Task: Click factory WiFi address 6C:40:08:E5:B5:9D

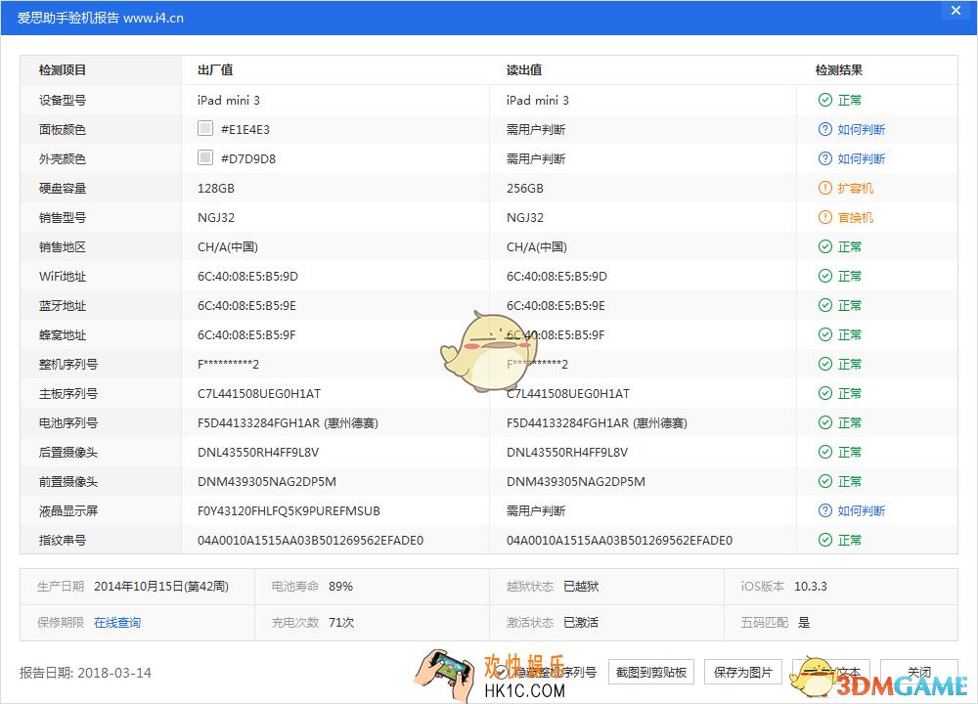Action: (247, 277)
